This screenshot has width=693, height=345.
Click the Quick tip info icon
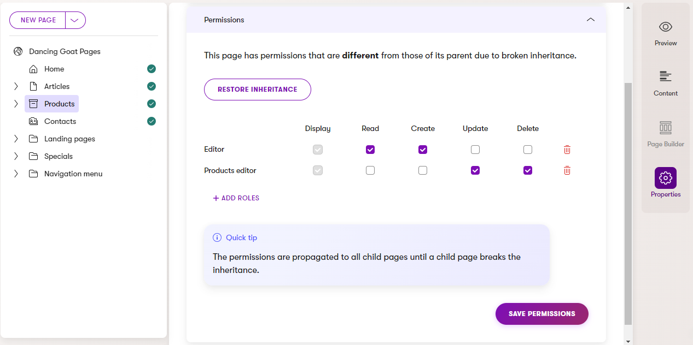click(x=217, y=237)
